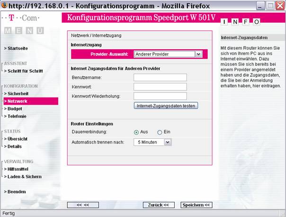Viewport: 286px width, 217px height.
Task: Click the Internet-Zugangsdaten info heading
Action: [244, 38]
